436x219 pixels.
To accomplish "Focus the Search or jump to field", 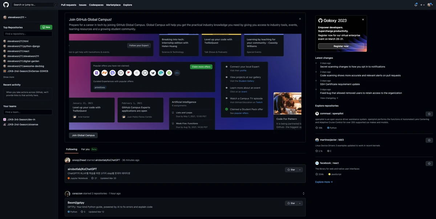I will click(35, 5).
